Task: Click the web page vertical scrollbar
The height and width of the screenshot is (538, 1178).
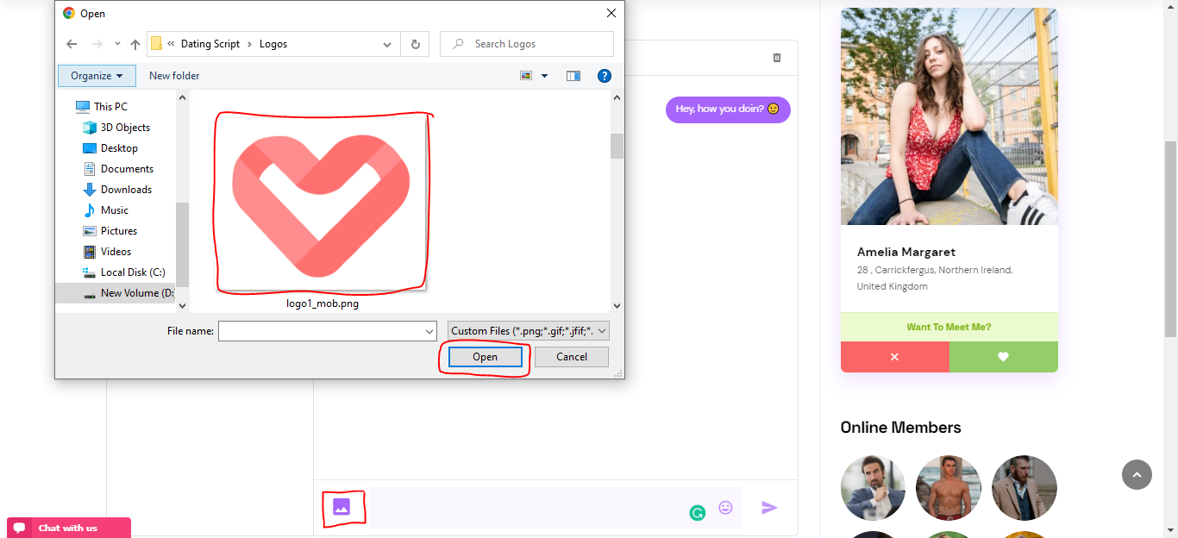Action: point(1170,239)
